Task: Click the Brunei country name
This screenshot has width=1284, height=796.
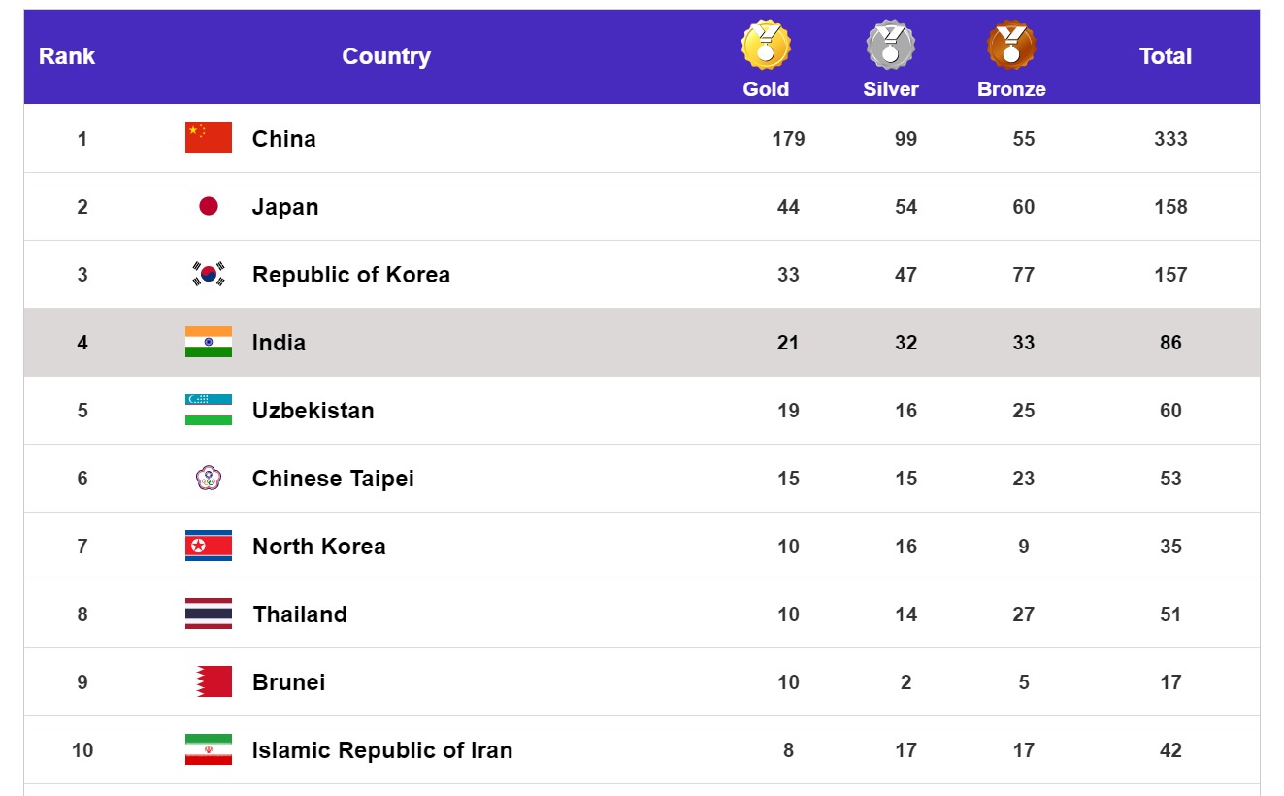Action: point(288,682)
